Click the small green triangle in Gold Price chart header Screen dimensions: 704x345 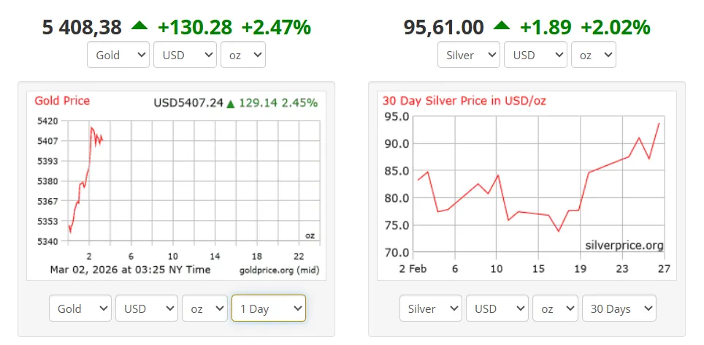pos(231,104)
